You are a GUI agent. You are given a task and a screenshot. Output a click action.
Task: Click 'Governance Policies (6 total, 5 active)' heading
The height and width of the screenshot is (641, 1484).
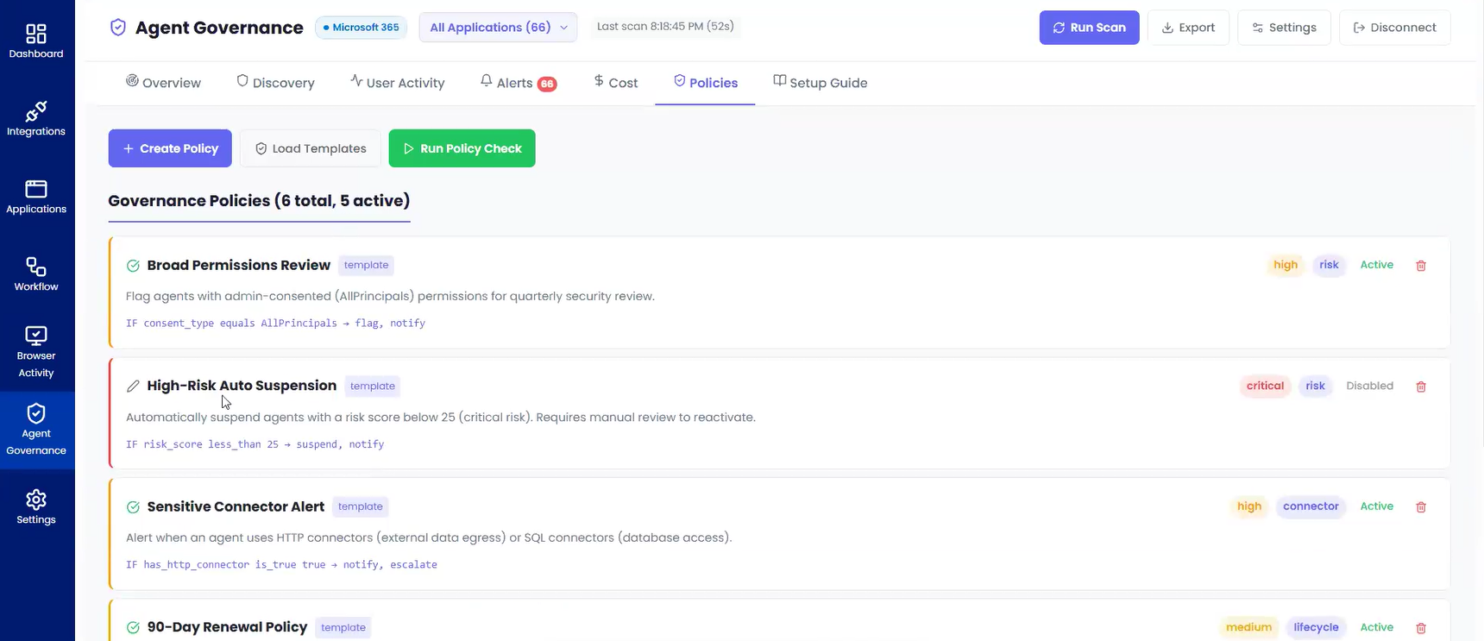(x=259, y=201)
